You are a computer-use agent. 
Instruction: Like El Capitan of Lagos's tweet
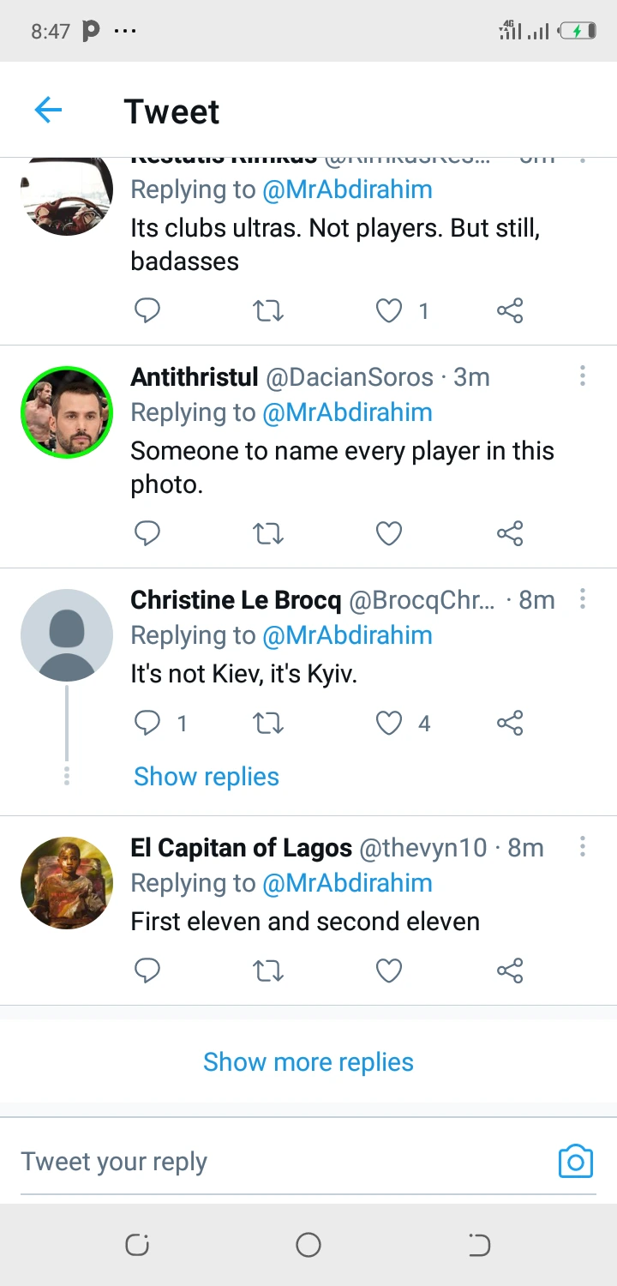389,971
